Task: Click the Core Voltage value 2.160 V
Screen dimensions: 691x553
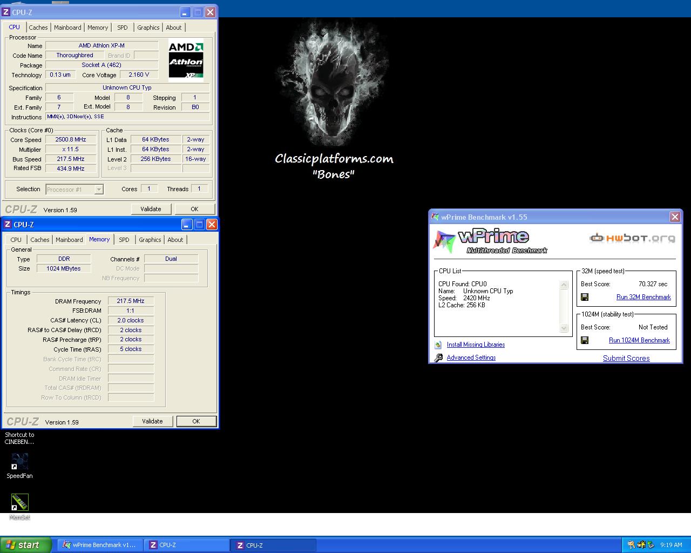Action: point(139,75)
